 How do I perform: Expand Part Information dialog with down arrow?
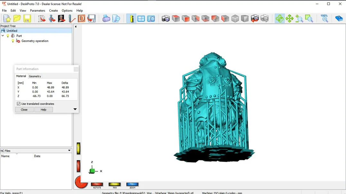[75, 109]
